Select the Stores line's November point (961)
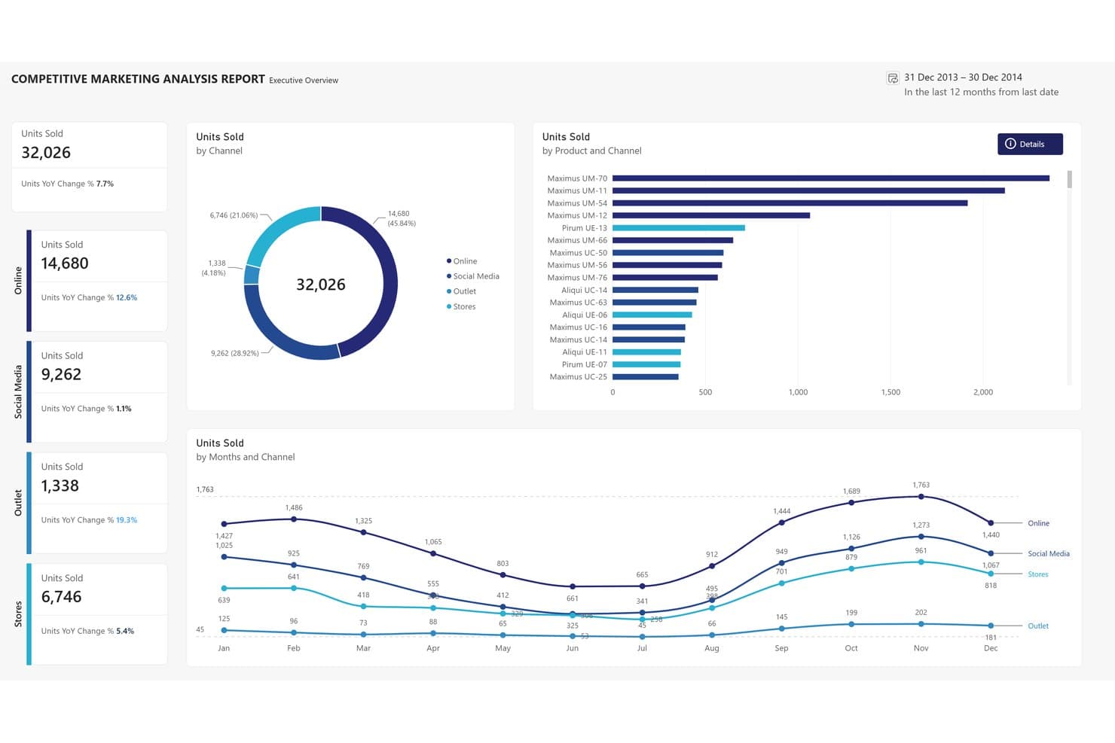Screen dimensions: 1115x743 point(921,562)
